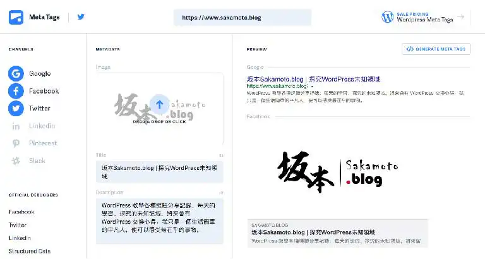Open the Twitter bird icon in header
The height and width of the screenshot is (259, 485).
click(81, 17)
